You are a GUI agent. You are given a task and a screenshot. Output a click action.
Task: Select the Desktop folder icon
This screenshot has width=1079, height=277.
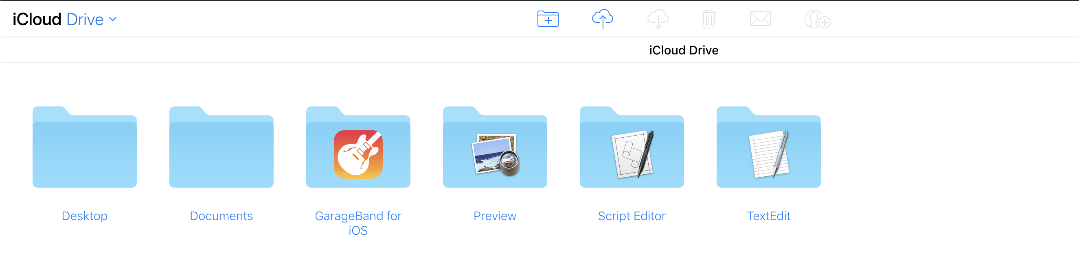85,147
